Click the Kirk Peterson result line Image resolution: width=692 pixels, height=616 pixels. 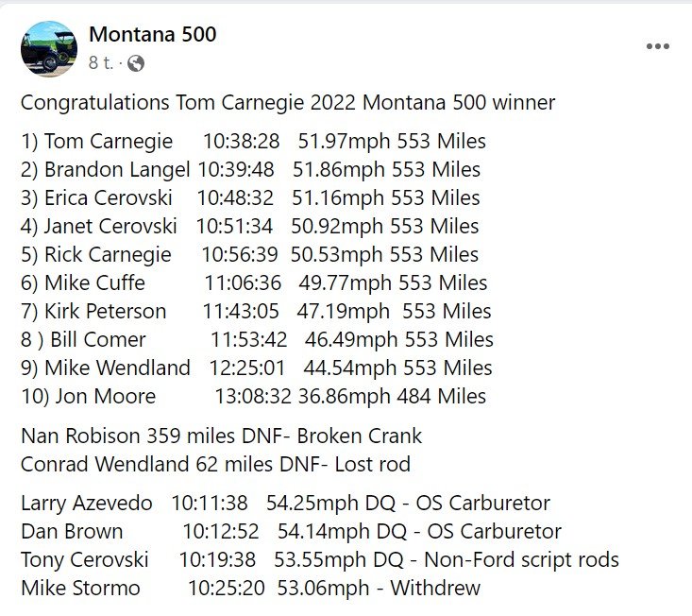point(255,312)
